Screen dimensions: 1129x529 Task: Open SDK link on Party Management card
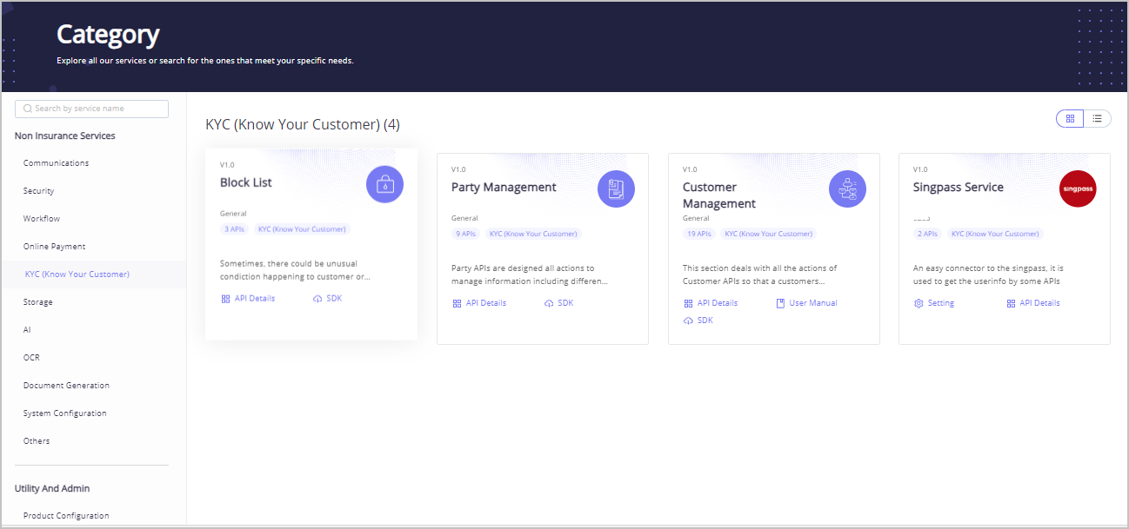558,303
